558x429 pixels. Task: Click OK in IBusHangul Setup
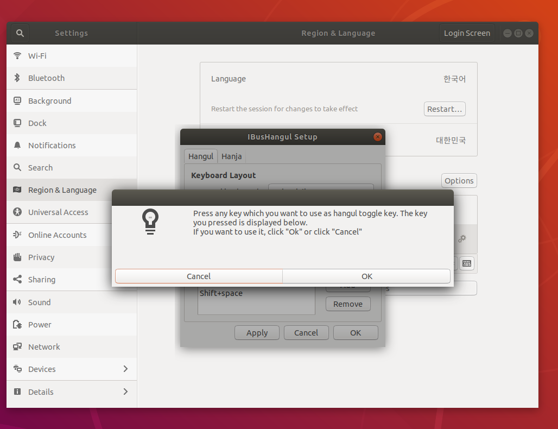coord(356,333)
